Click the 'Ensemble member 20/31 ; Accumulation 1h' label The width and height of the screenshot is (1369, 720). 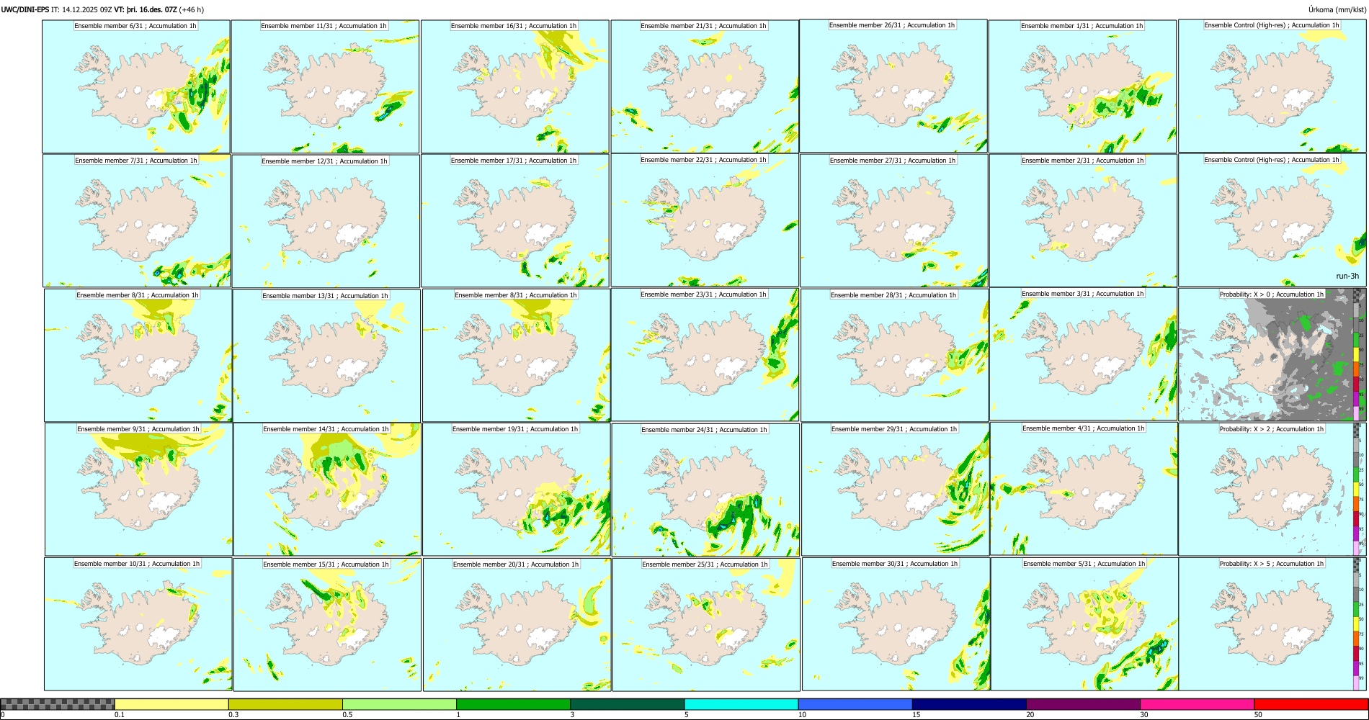[516, 564]
